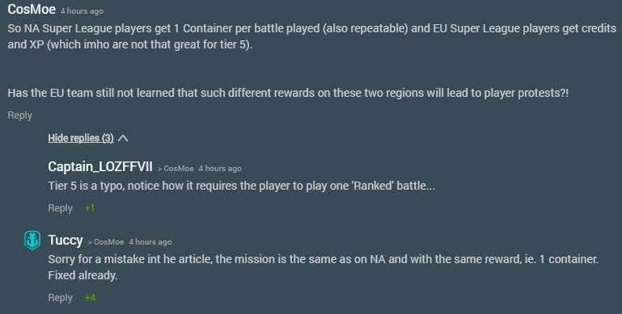The height and width of the screenshot is (314, 622).
Task: Click the +4 rating on Tuccy's comment
Action: [x=90, y=297]
